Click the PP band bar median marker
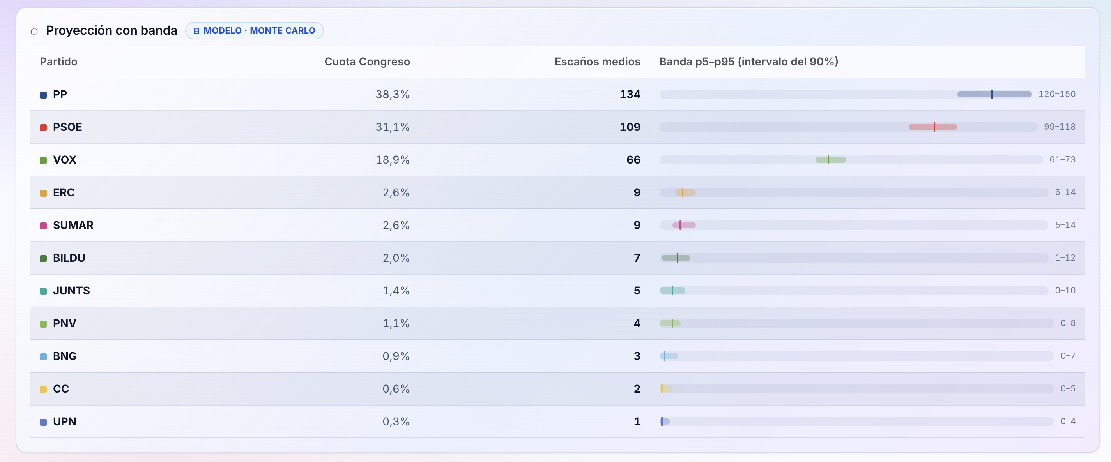This screenshot has width=1111, height=462. point(992,94)
